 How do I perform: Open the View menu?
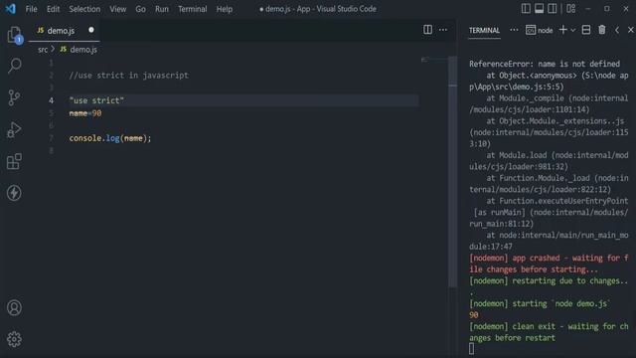117,9
